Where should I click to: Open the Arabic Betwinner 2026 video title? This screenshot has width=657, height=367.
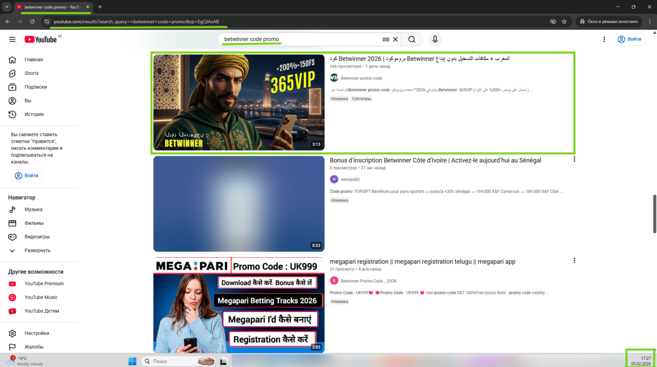[x=420, y=59]
